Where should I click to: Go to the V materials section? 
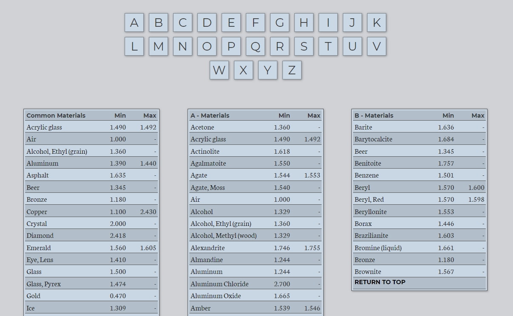pyautogui.click(x=376, y=46)
